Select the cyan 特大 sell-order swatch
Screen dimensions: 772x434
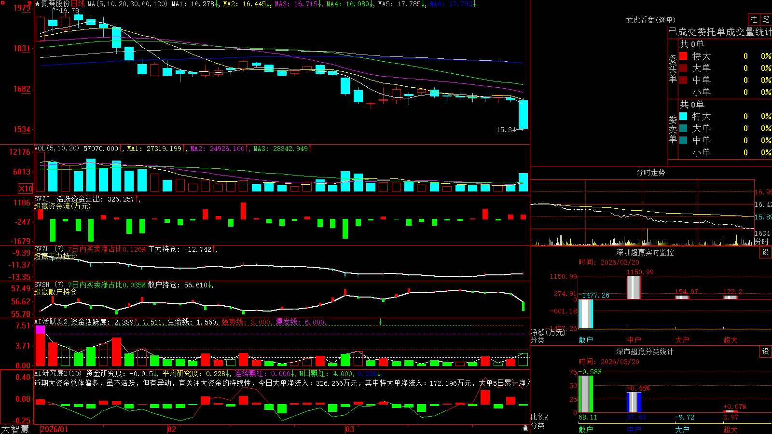click(x=683, y=116)
